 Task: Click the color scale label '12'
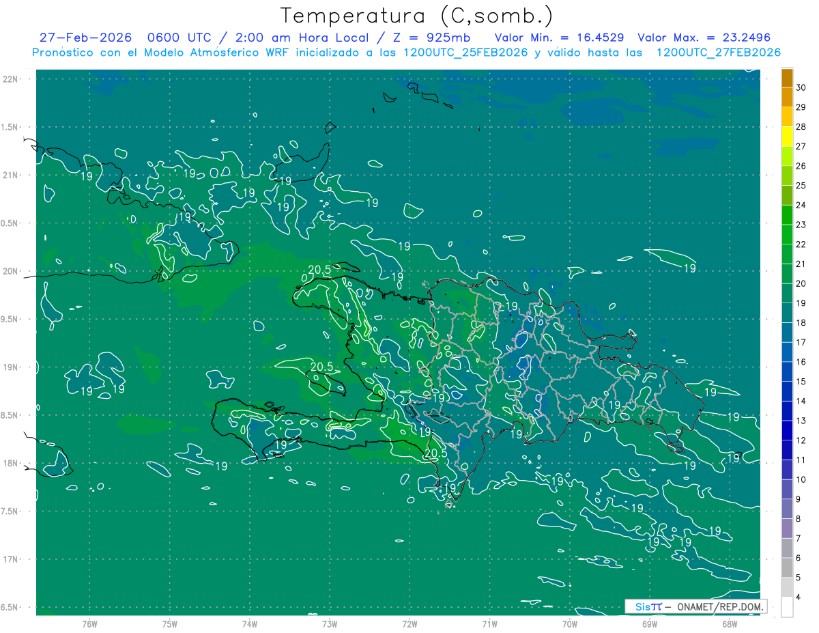(802, 440)
